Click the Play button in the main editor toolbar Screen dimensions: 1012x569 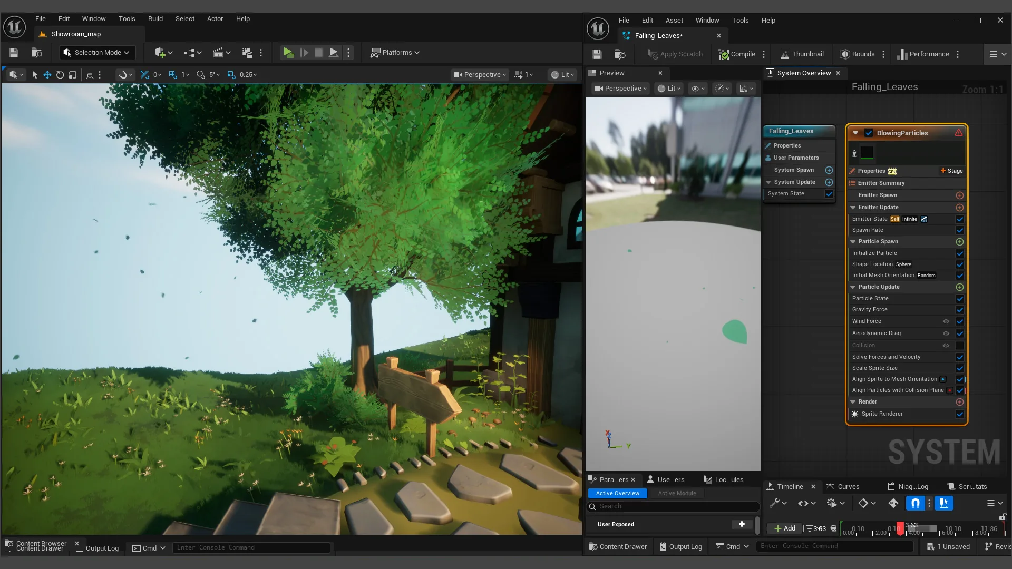(288, 53)
